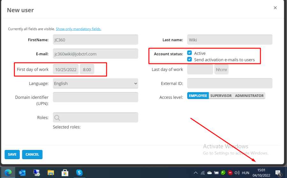Click Show only mandatory fields link
Image resolution: width=287 pixels, height=178 pixels.
click(78, 29)
